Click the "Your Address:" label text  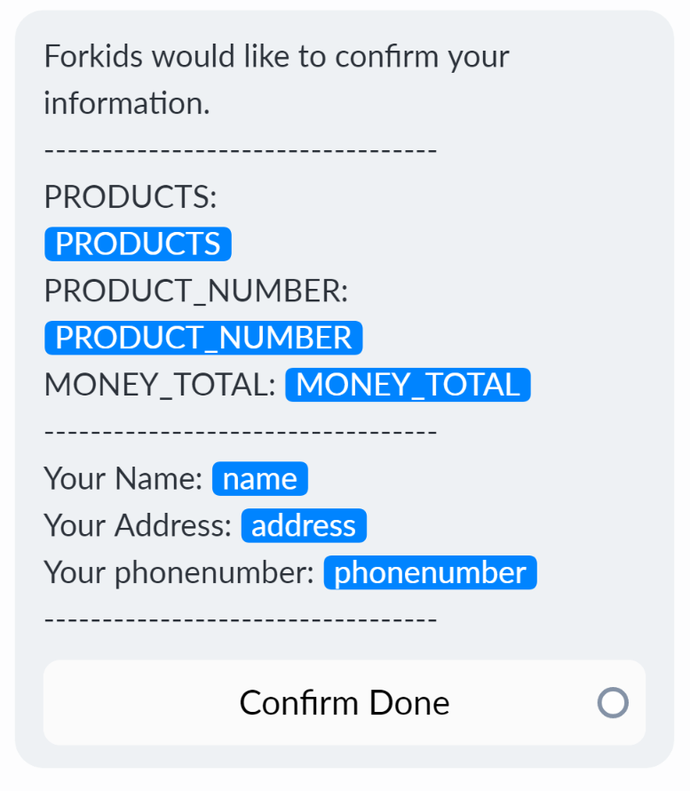click(x=138, y=526)
